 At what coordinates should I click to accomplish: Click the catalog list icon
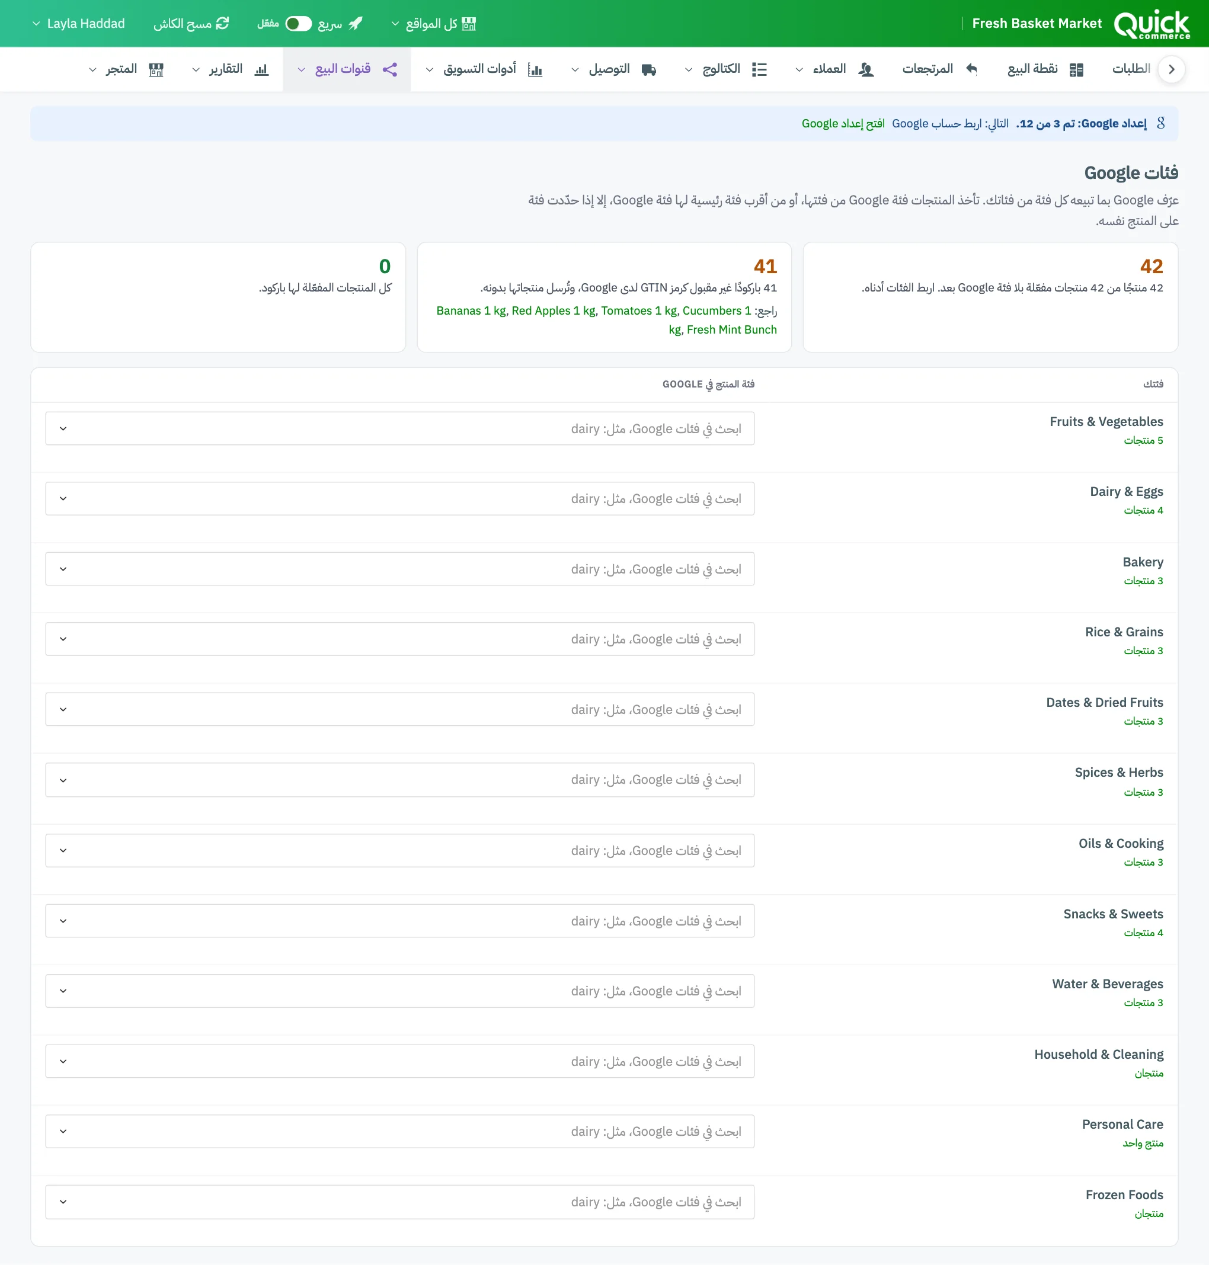[760, 69]
